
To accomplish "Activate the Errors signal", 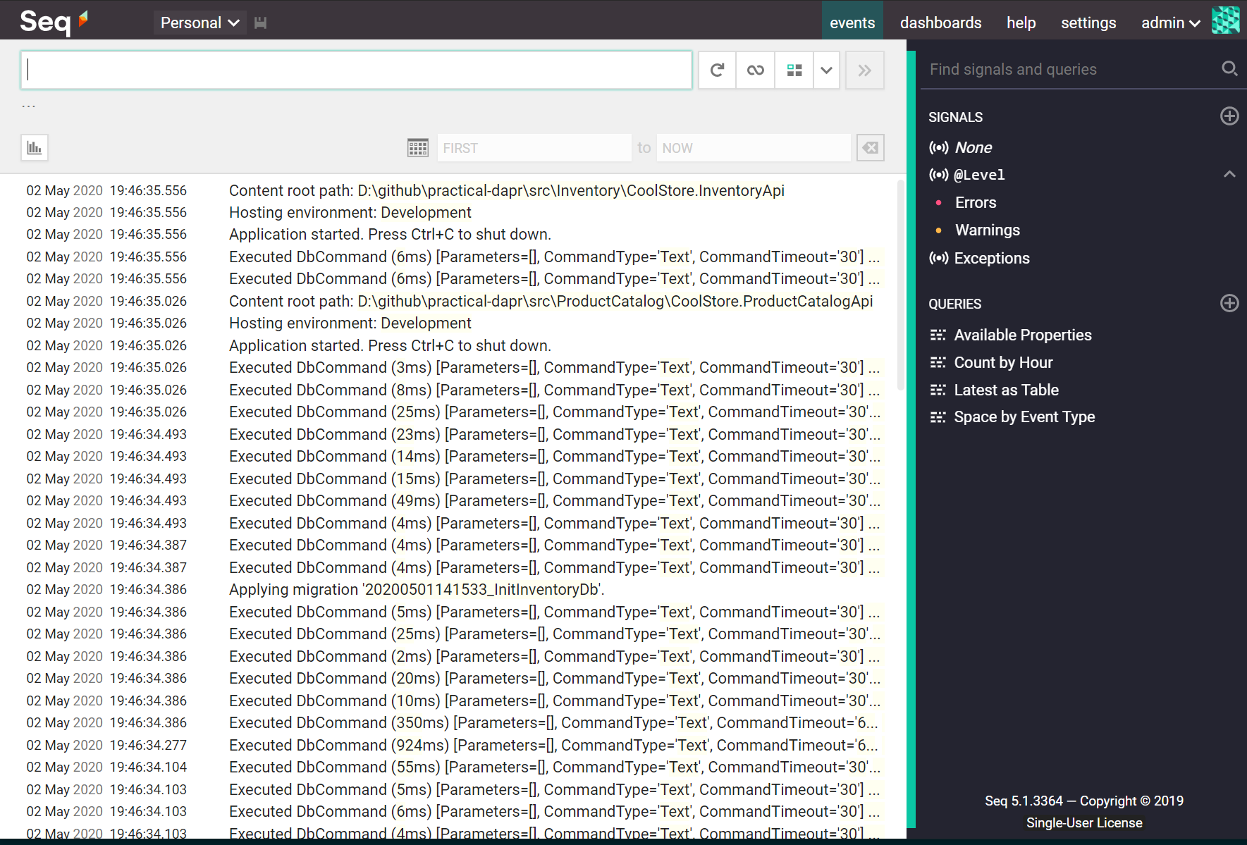I will pos(976,202).
